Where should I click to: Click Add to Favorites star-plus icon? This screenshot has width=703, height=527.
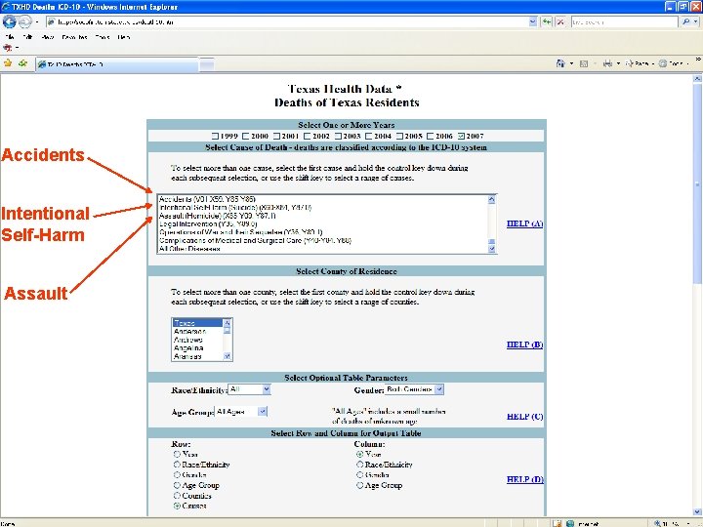[22, 63]
